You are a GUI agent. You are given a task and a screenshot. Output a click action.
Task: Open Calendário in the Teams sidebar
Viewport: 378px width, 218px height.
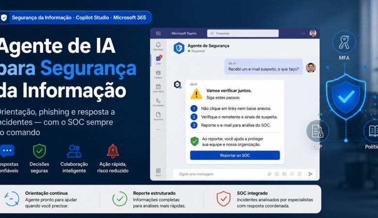point(158,88)
